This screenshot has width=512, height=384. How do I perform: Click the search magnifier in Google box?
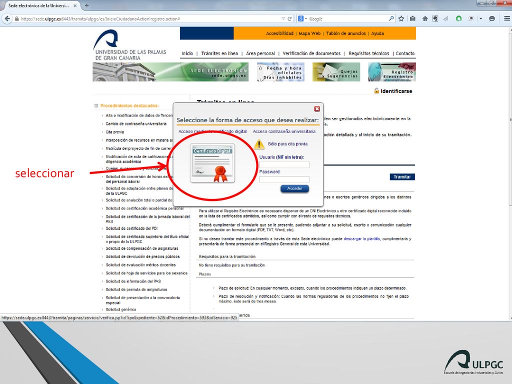point(391,18)
